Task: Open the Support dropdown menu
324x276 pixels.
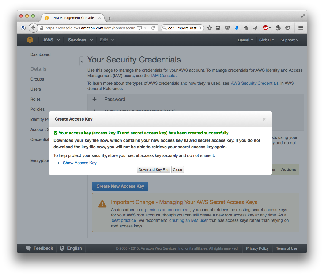Action: [289, 40]
